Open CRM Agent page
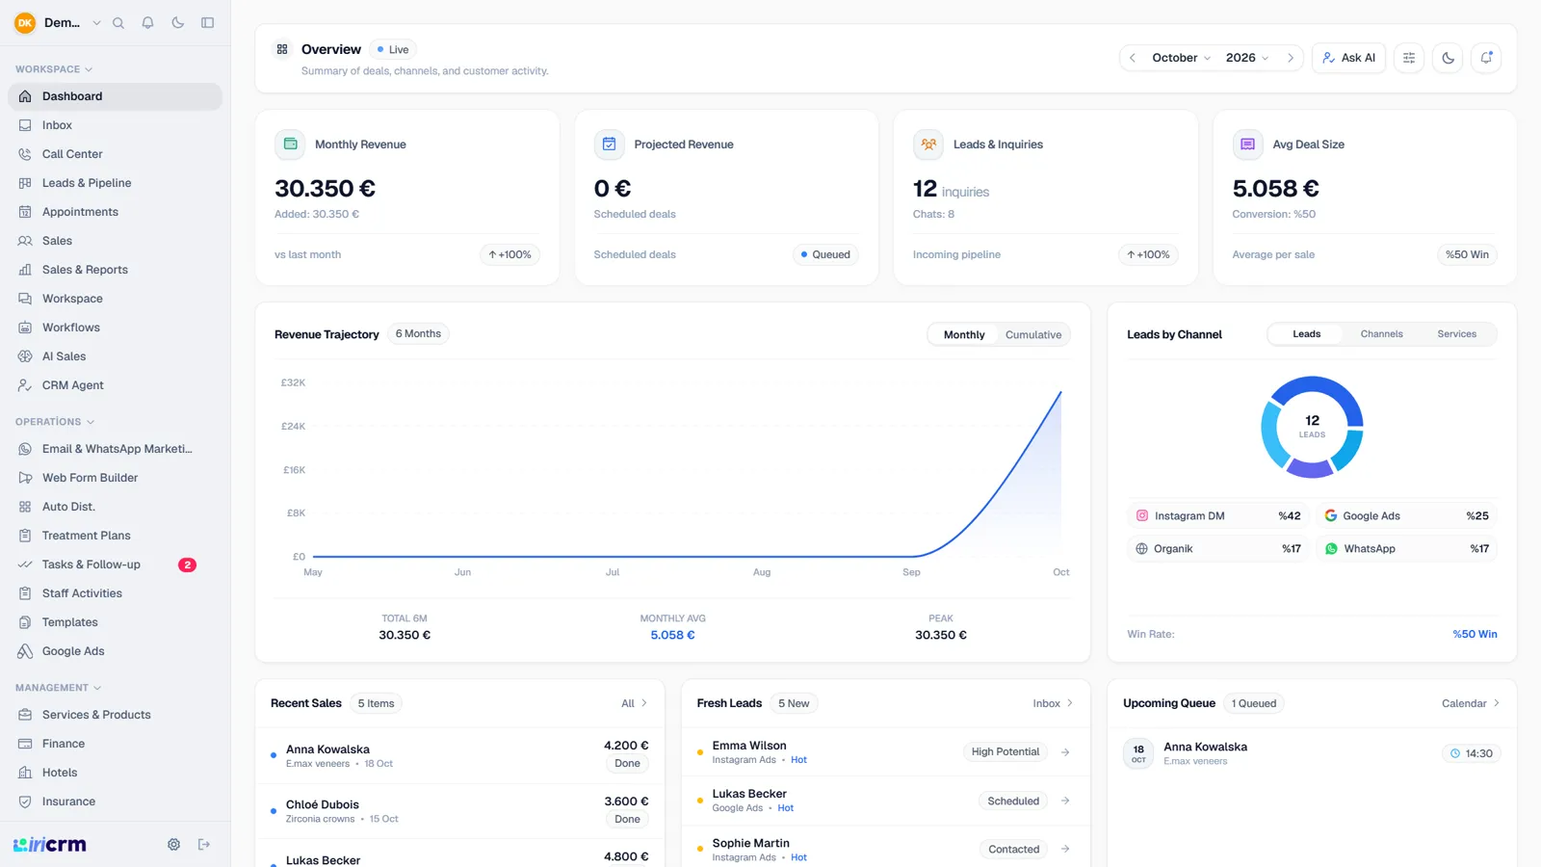Viewport: 1541px width, 867px height. (x=115, y=385)
